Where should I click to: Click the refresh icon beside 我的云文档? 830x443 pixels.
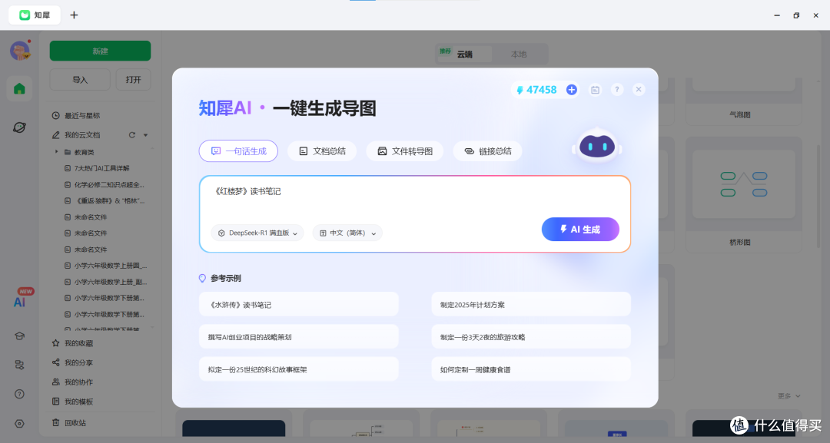(x=132, y=135)
